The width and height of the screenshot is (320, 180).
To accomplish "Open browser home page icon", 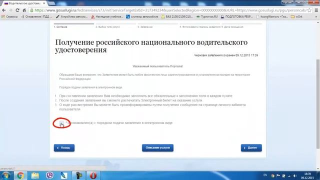I will point(24,10).
